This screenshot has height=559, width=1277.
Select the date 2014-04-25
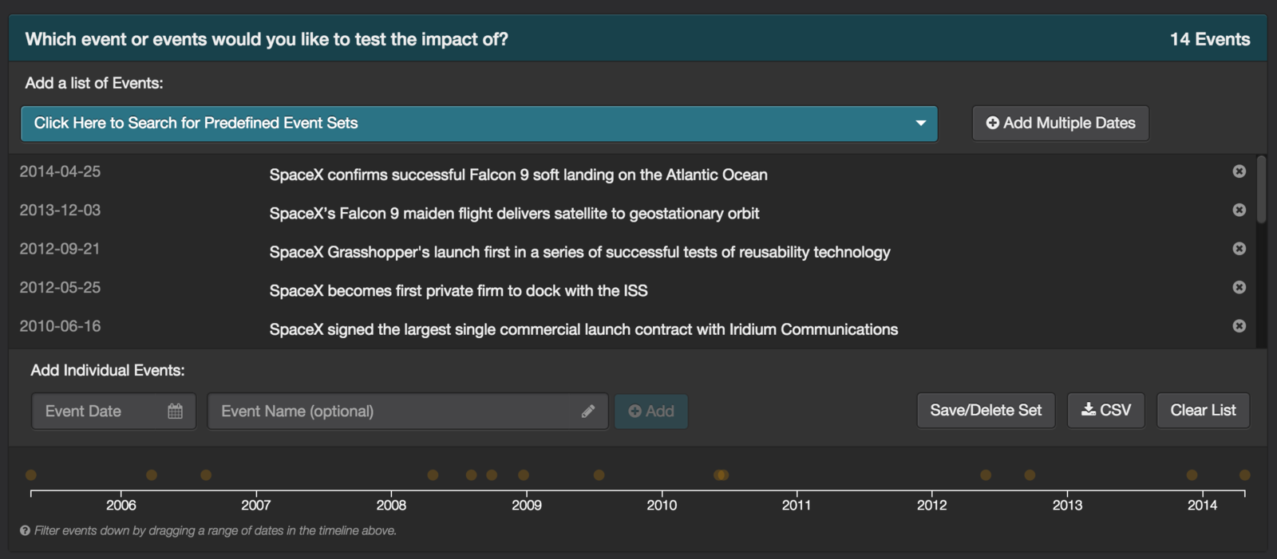click(60, 171)
